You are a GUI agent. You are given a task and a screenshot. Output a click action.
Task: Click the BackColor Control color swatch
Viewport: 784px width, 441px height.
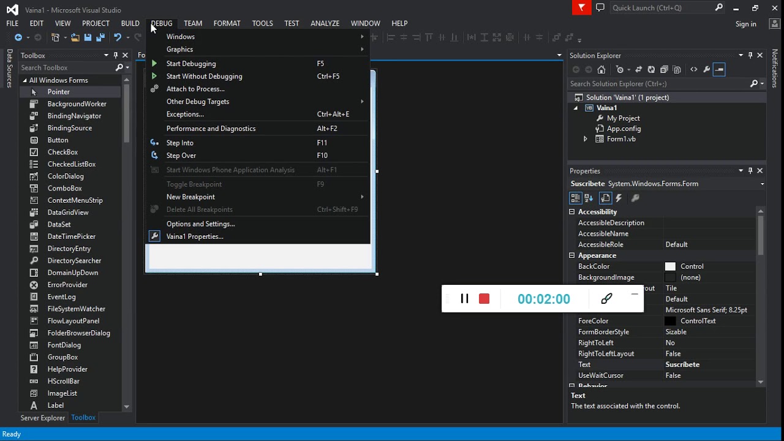[670, 266]
